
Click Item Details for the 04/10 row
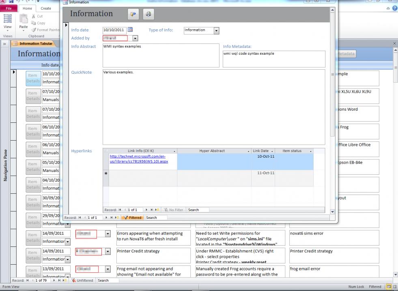(33, 184)
